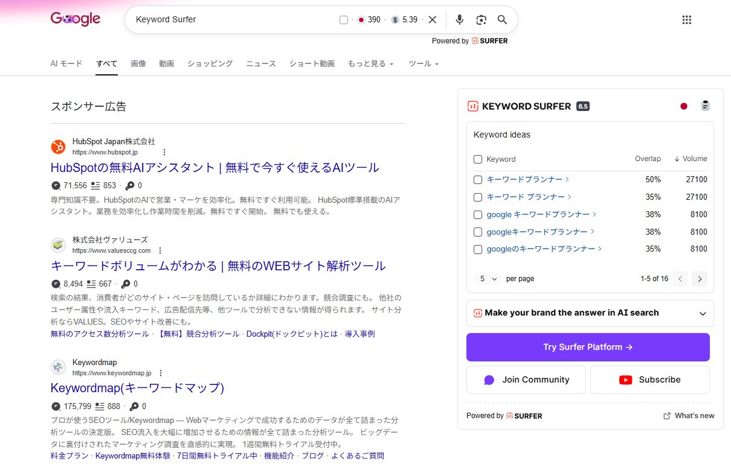Check the google キーワードプランナー row with a space
This screenshot has height=467, width=731.
478,215
